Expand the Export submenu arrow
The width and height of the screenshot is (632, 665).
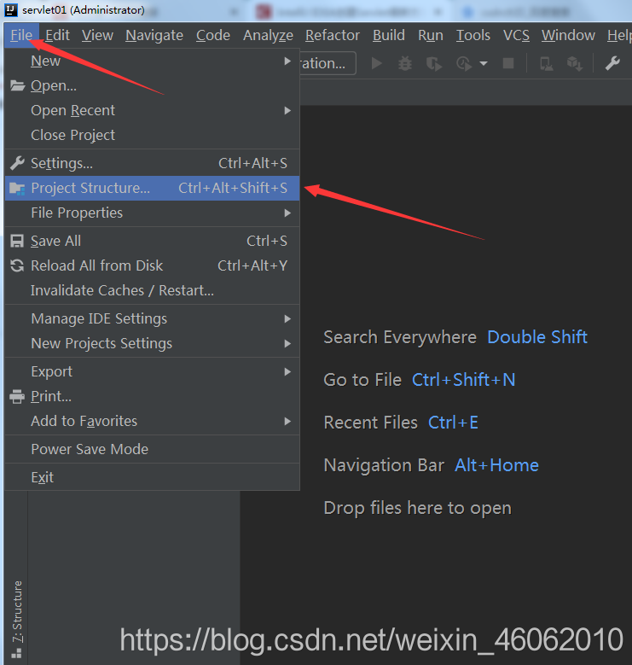pyautogui.click(x=287, y=372)
